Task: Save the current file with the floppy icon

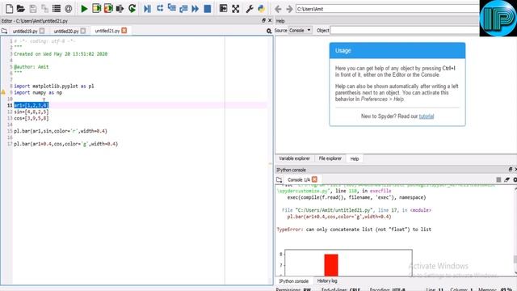Action: tap(32, 9)
